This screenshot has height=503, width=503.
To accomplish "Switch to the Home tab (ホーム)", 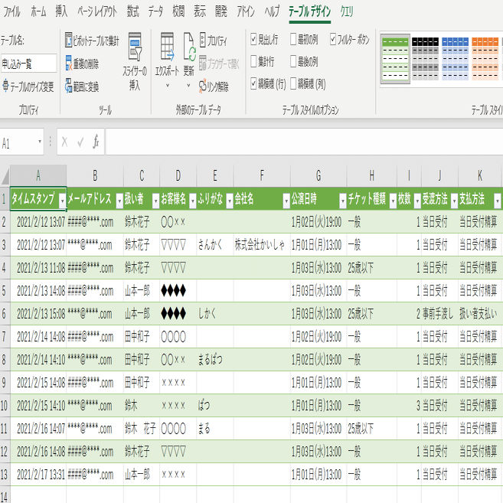I will pos(38,12).
